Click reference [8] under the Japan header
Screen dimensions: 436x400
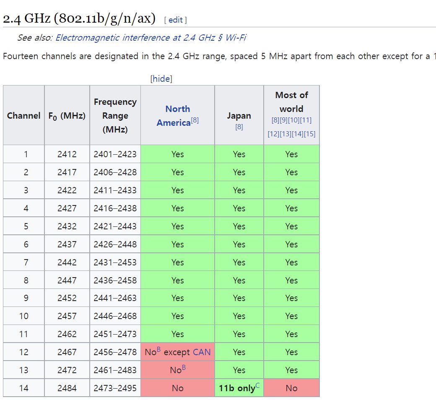pyautogui.click(x=239, y=127)
